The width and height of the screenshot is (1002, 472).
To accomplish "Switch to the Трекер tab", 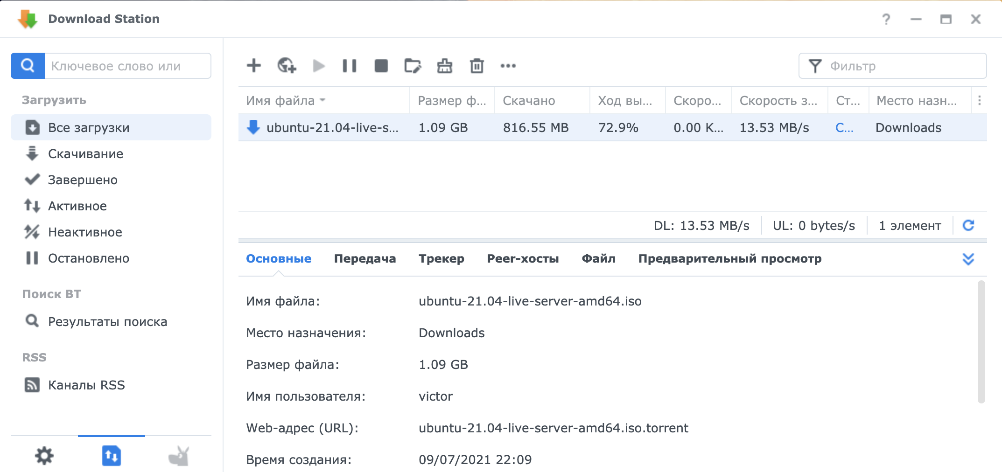I will tap(441, 259).
